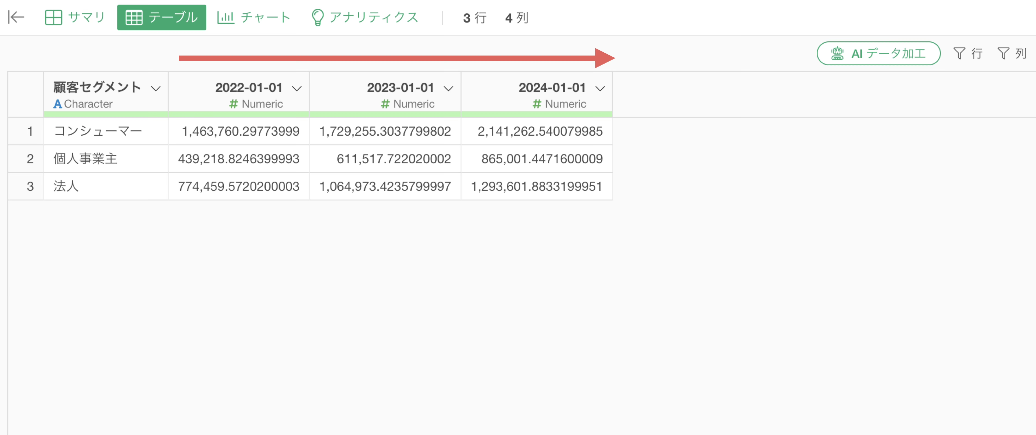Open the 2024-01-01 column dropdown chevron
This screenshot has width=1036, height=435.
(600, 89)
